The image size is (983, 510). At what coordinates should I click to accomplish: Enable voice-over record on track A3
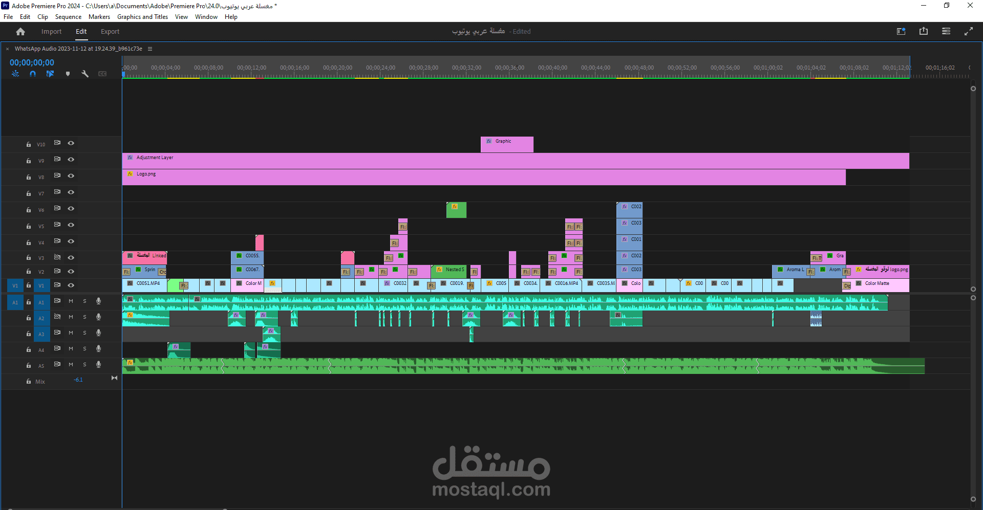98,333
